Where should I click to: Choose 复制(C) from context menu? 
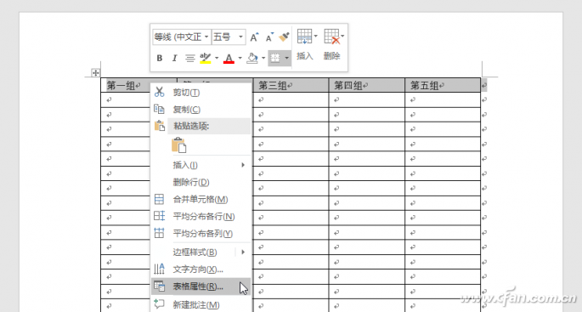(201, 110)
